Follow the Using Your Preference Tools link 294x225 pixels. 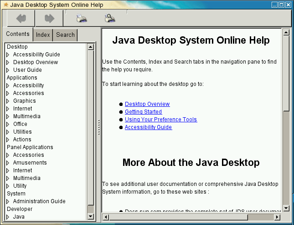coord(160,120)
